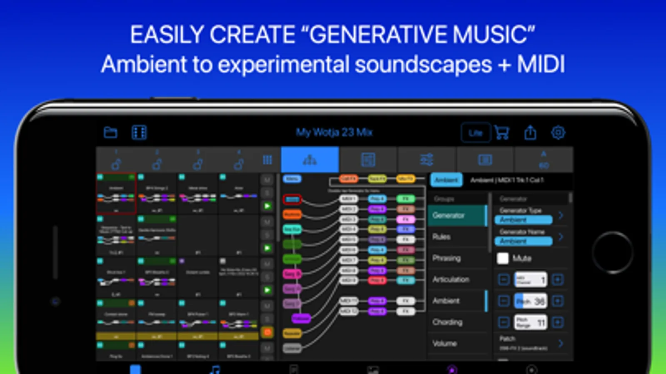Tap the share export icon
This screenshot has width=666, height=374.
(x=530, y=133)
